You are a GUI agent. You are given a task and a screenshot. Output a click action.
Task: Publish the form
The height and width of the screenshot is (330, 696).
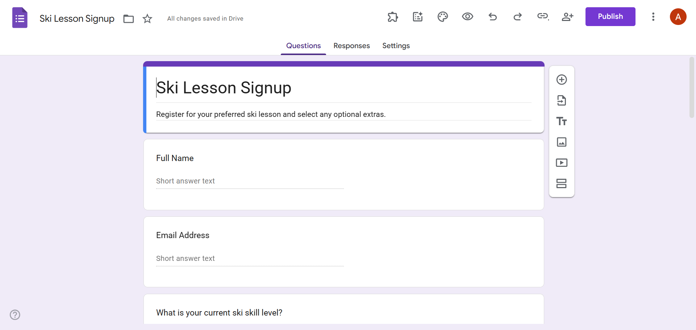pos(610,16)
